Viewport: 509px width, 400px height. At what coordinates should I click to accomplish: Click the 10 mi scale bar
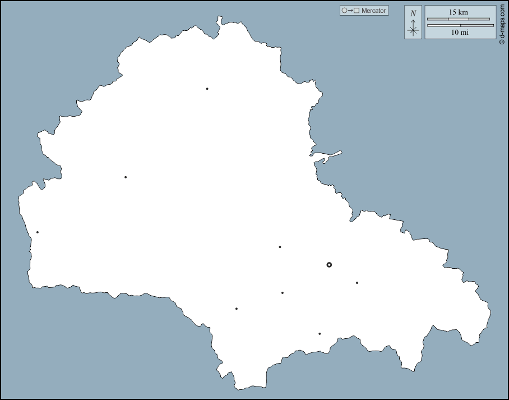click(x=460, y=25)
